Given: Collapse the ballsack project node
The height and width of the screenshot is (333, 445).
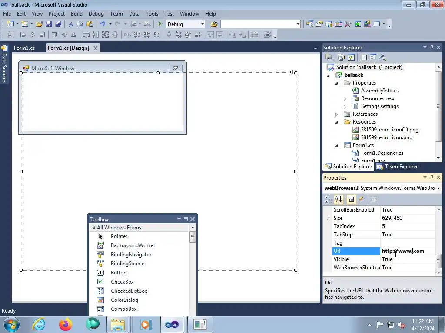Looking at the screenshot, I should click(x=329, y=75).
